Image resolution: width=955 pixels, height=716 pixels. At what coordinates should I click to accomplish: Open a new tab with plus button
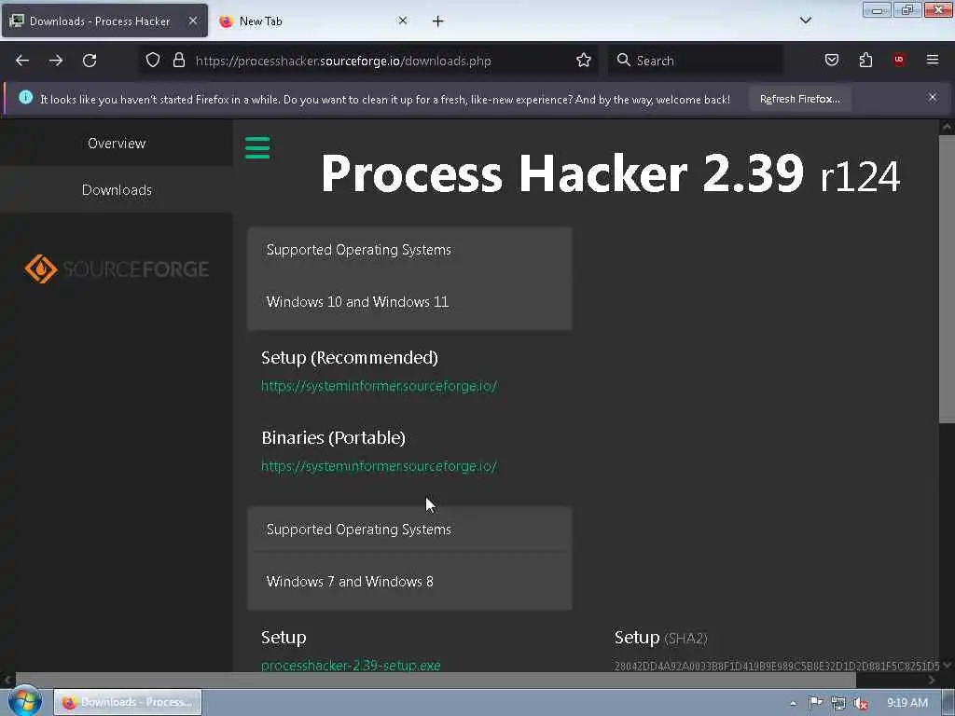click(x=438, y=21)
